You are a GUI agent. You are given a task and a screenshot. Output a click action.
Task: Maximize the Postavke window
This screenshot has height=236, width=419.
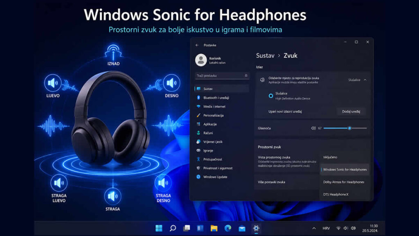click(356, 42)
